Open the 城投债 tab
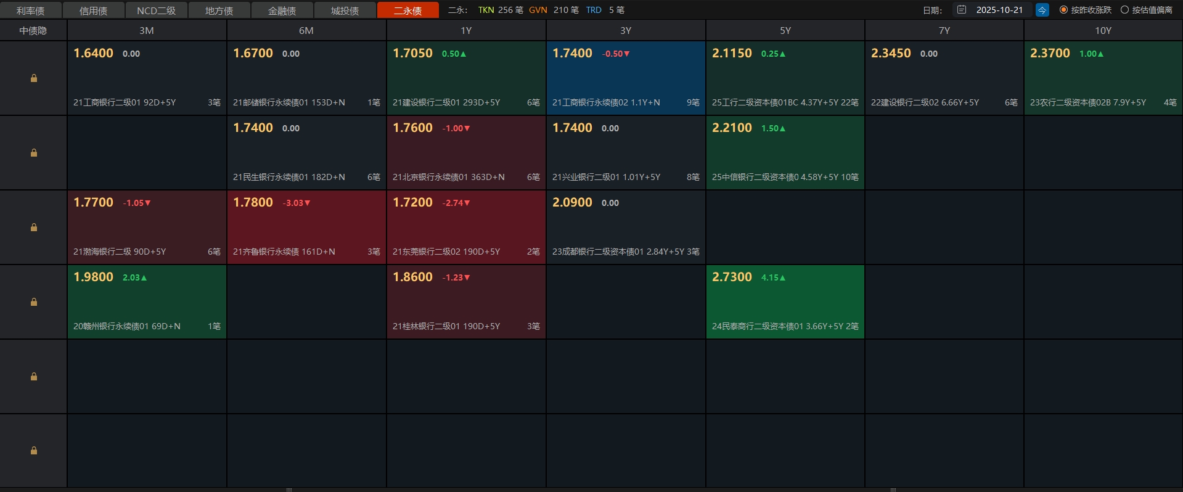Viewport: 1183px width, 492px height. pos(345,10)
